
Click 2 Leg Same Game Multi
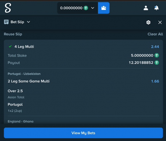pyautogui.click(x=29, y=81)
